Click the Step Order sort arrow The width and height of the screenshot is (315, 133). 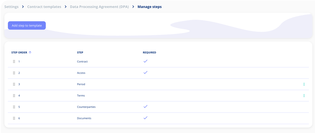[30, 53]
